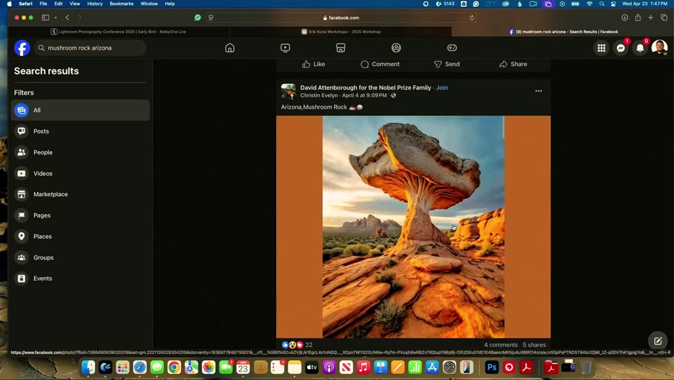Viewport: 674px width, 380px height.
Task: Open the History menu
Action: click(x=95, y=4)
